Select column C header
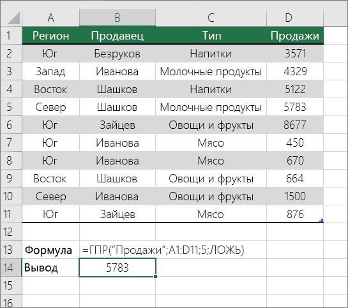The width and height of the screenshot is (348, 308). (x=211, y=17)
